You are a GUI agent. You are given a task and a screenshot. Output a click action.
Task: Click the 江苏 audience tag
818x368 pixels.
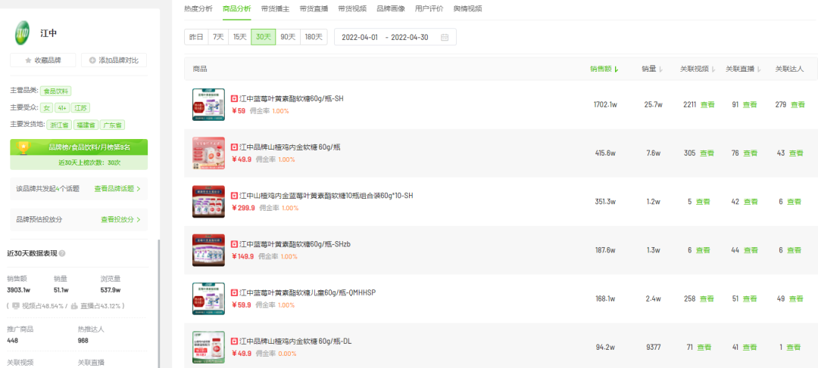click(81, 108)
